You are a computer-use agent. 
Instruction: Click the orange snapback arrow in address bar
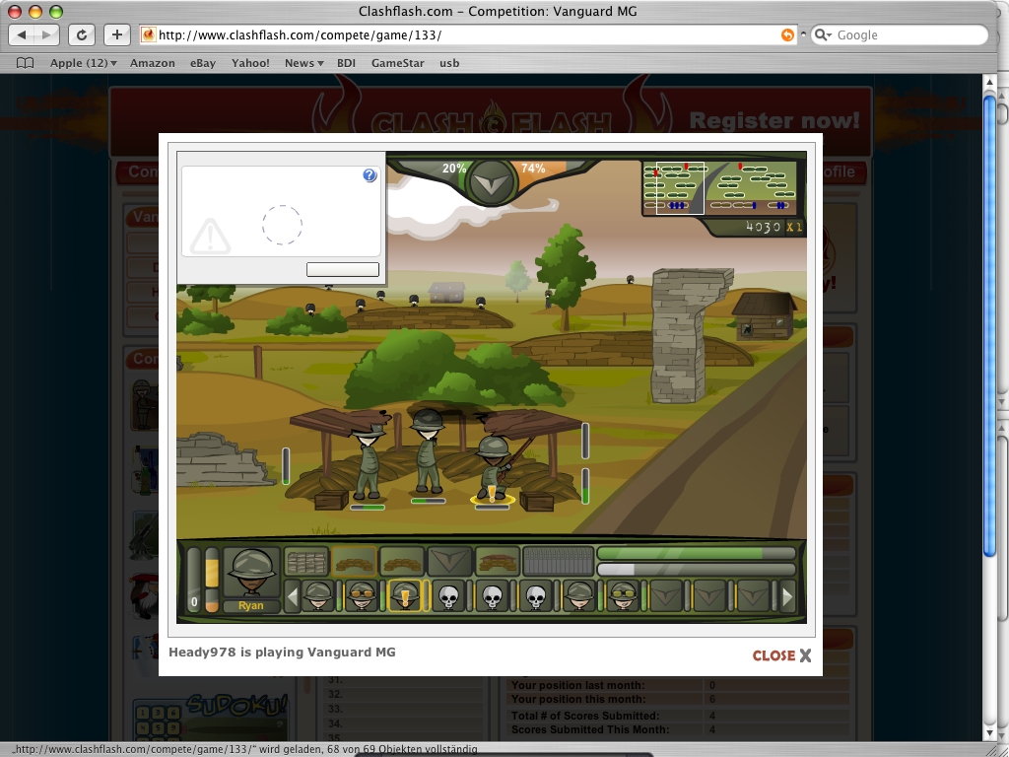pyautogui.click(x=787, y=34)
